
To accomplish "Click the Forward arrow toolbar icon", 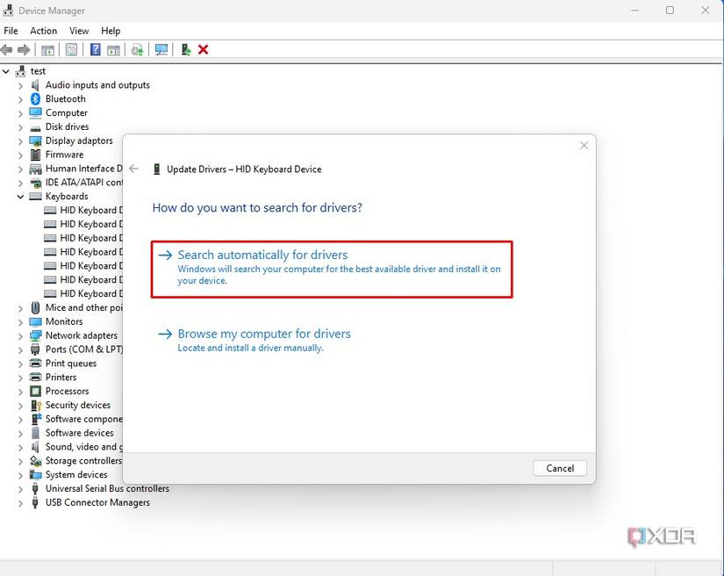I will pyautogui.click(x=24, y=49).
